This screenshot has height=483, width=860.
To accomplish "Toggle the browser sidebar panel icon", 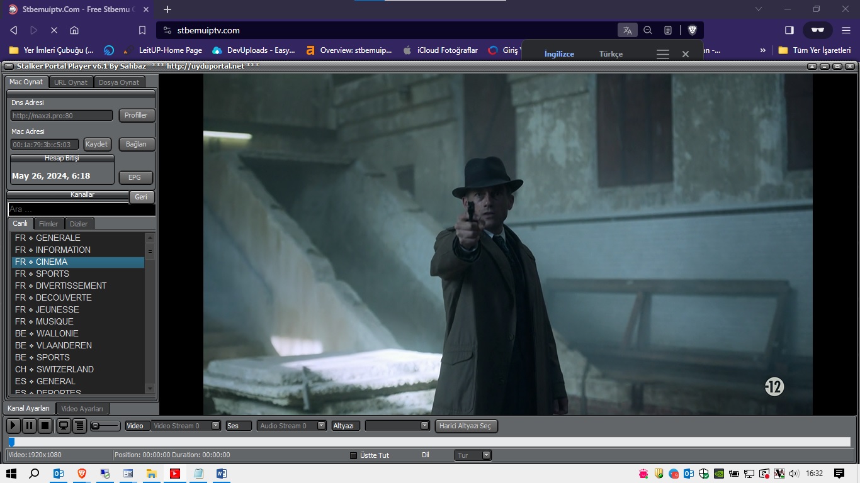I will click(x=789, y=30).
